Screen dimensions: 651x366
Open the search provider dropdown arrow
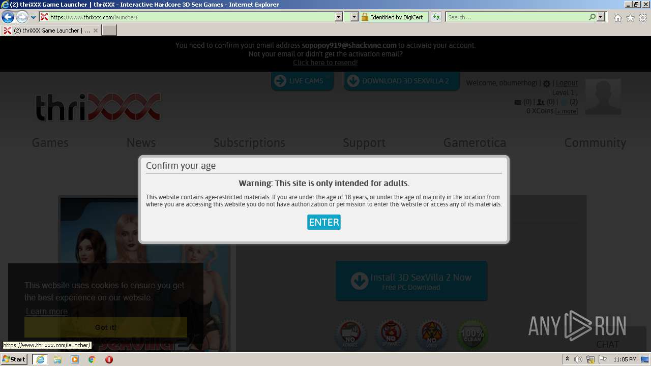(x=601, y=17)
